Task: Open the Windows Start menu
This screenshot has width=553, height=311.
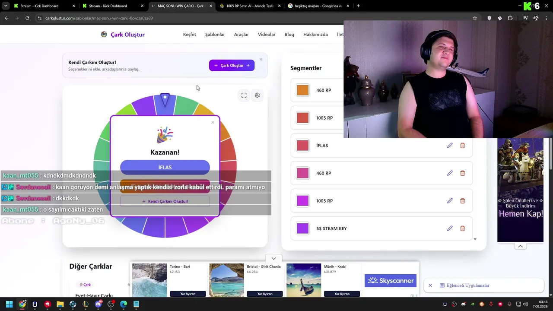Action: (x=10, y=304)
